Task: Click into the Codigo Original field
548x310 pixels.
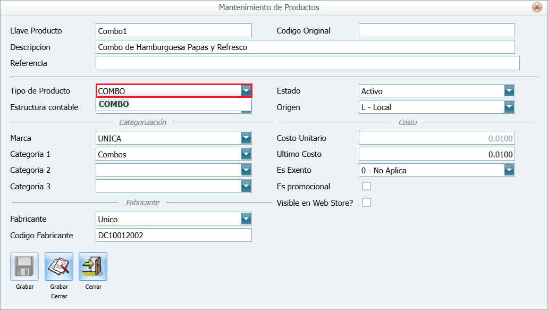Action: click(x=436, y=31)
